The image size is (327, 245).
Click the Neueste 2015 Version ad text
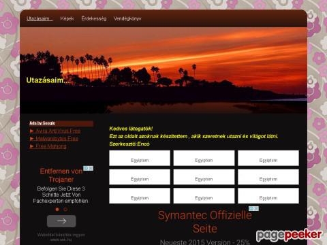(205, 242)
